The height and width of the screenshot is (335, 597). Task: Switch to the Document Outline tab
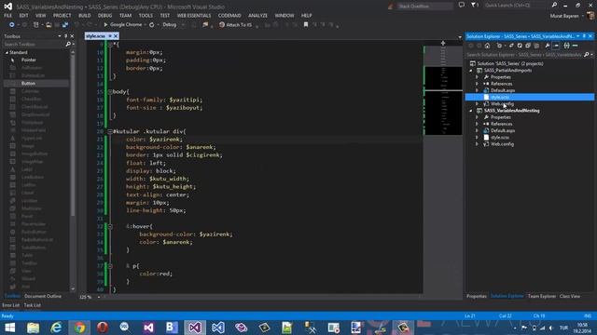click(x=43, y=296)
